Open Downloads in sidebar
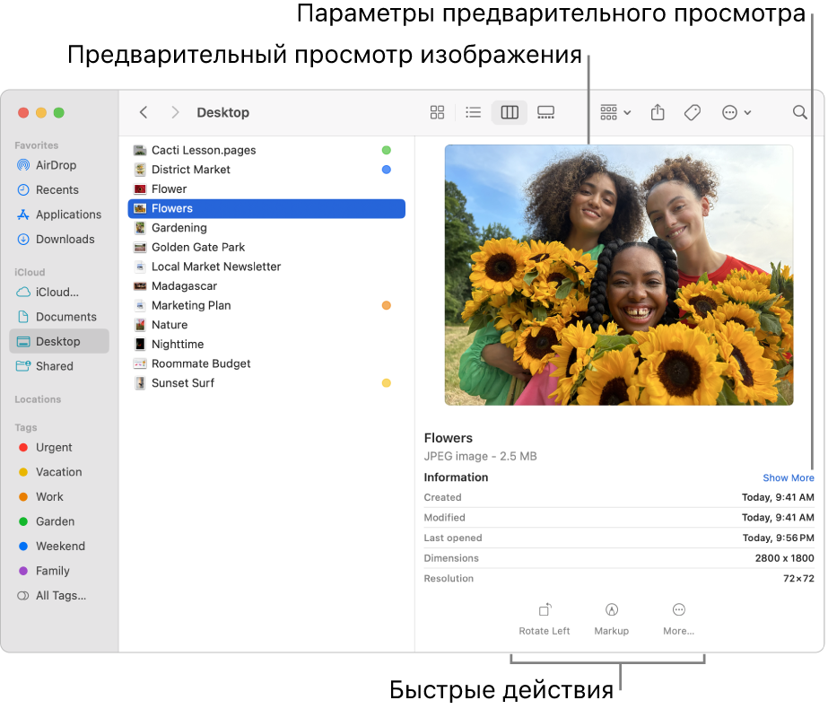Image resolution: width=828 pixels, height=709 pixels. point(59,240)
